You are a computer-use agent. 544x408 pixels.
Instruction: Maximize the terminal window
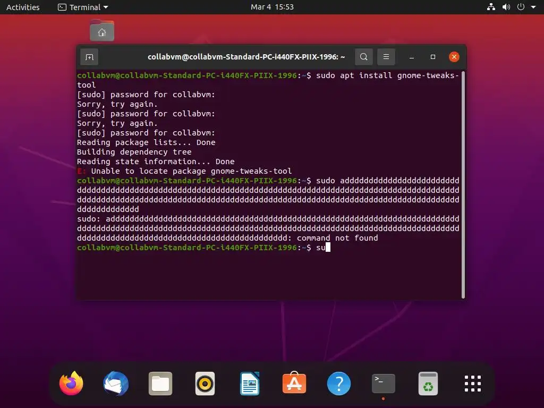click(x=432, y=57)
